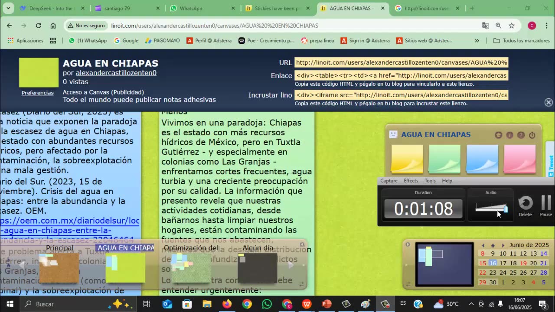Open the Chrome profile avatar
This screenshot has height=312, width=555.
532,26
